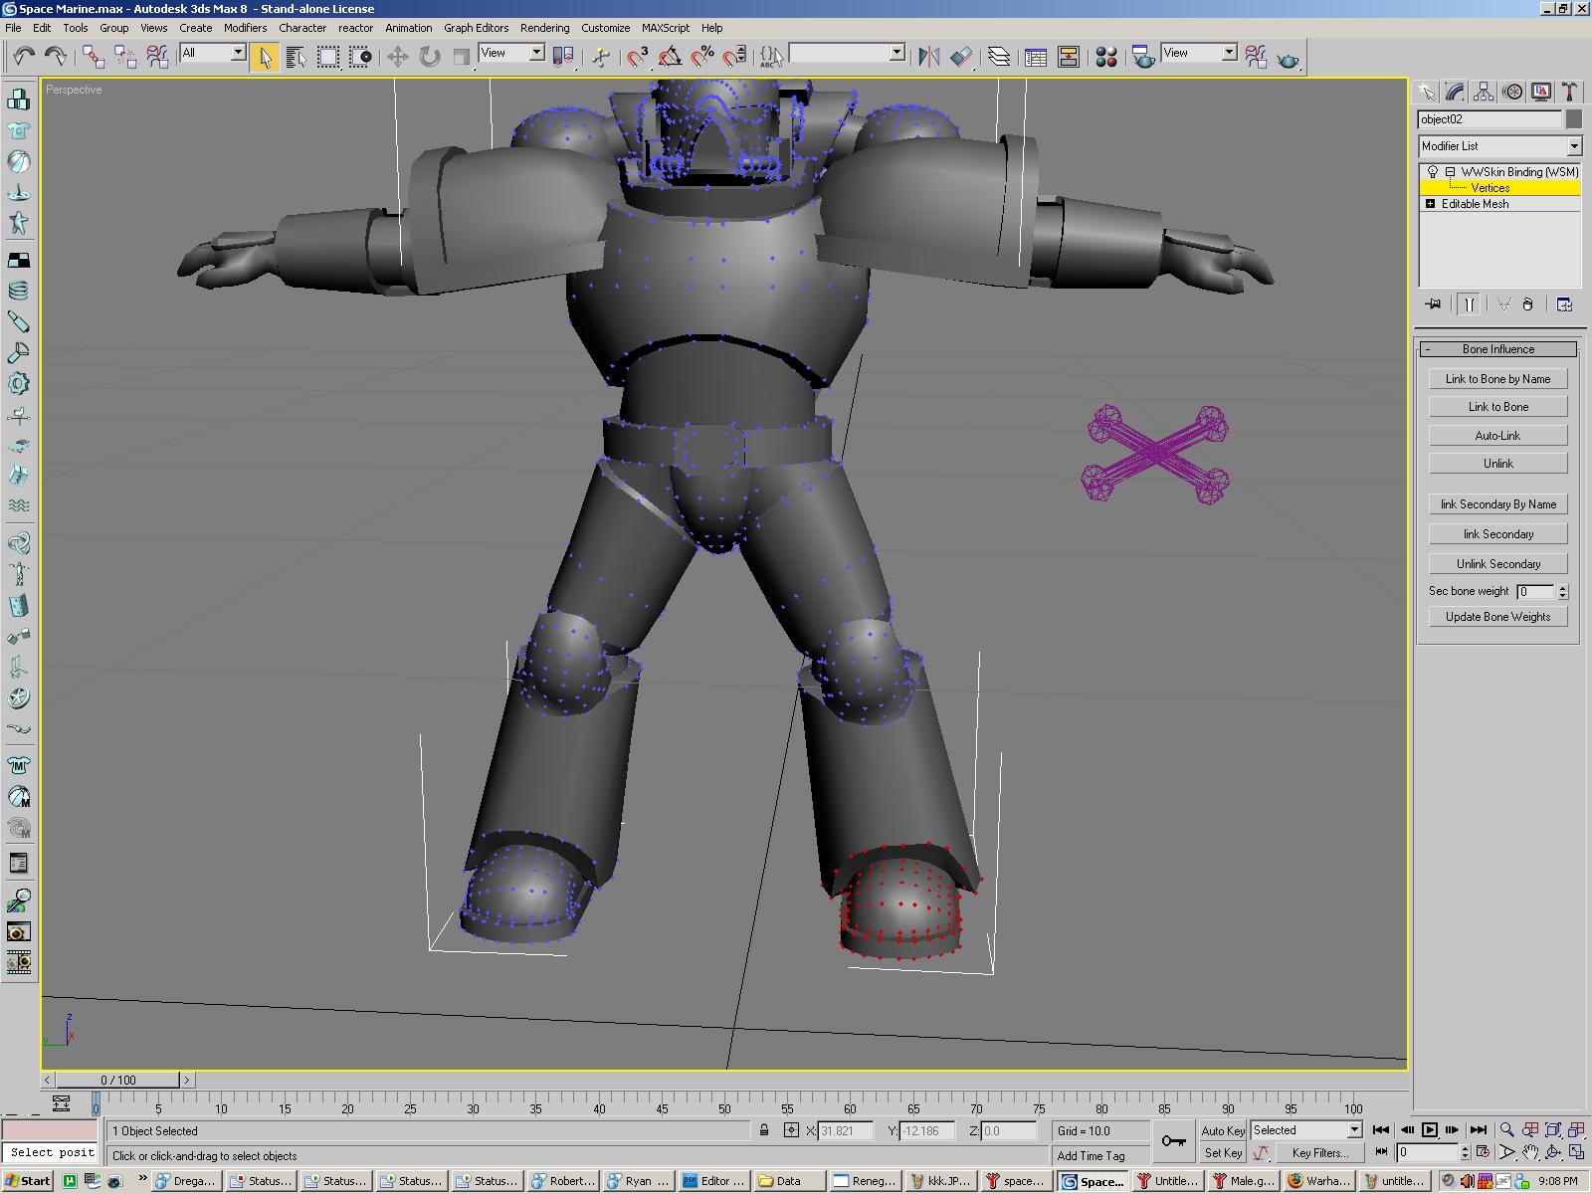Select the Select and Move tool
Viewport: 1592px width, 1194px height.
tap(397, 57)
